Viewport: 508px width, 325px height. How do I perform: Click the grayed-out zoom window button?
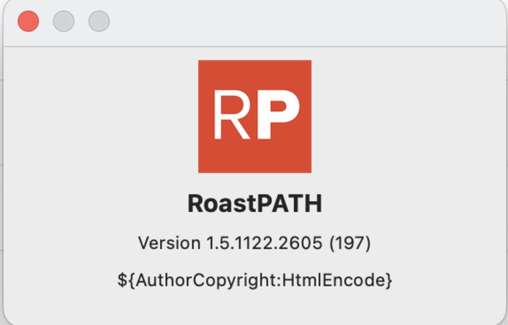click(x=99, y=21)
